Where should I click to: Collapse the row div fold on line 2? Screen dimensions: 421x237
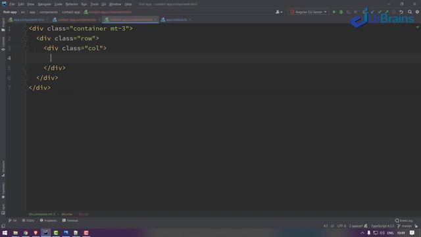(x=26, y=38)
